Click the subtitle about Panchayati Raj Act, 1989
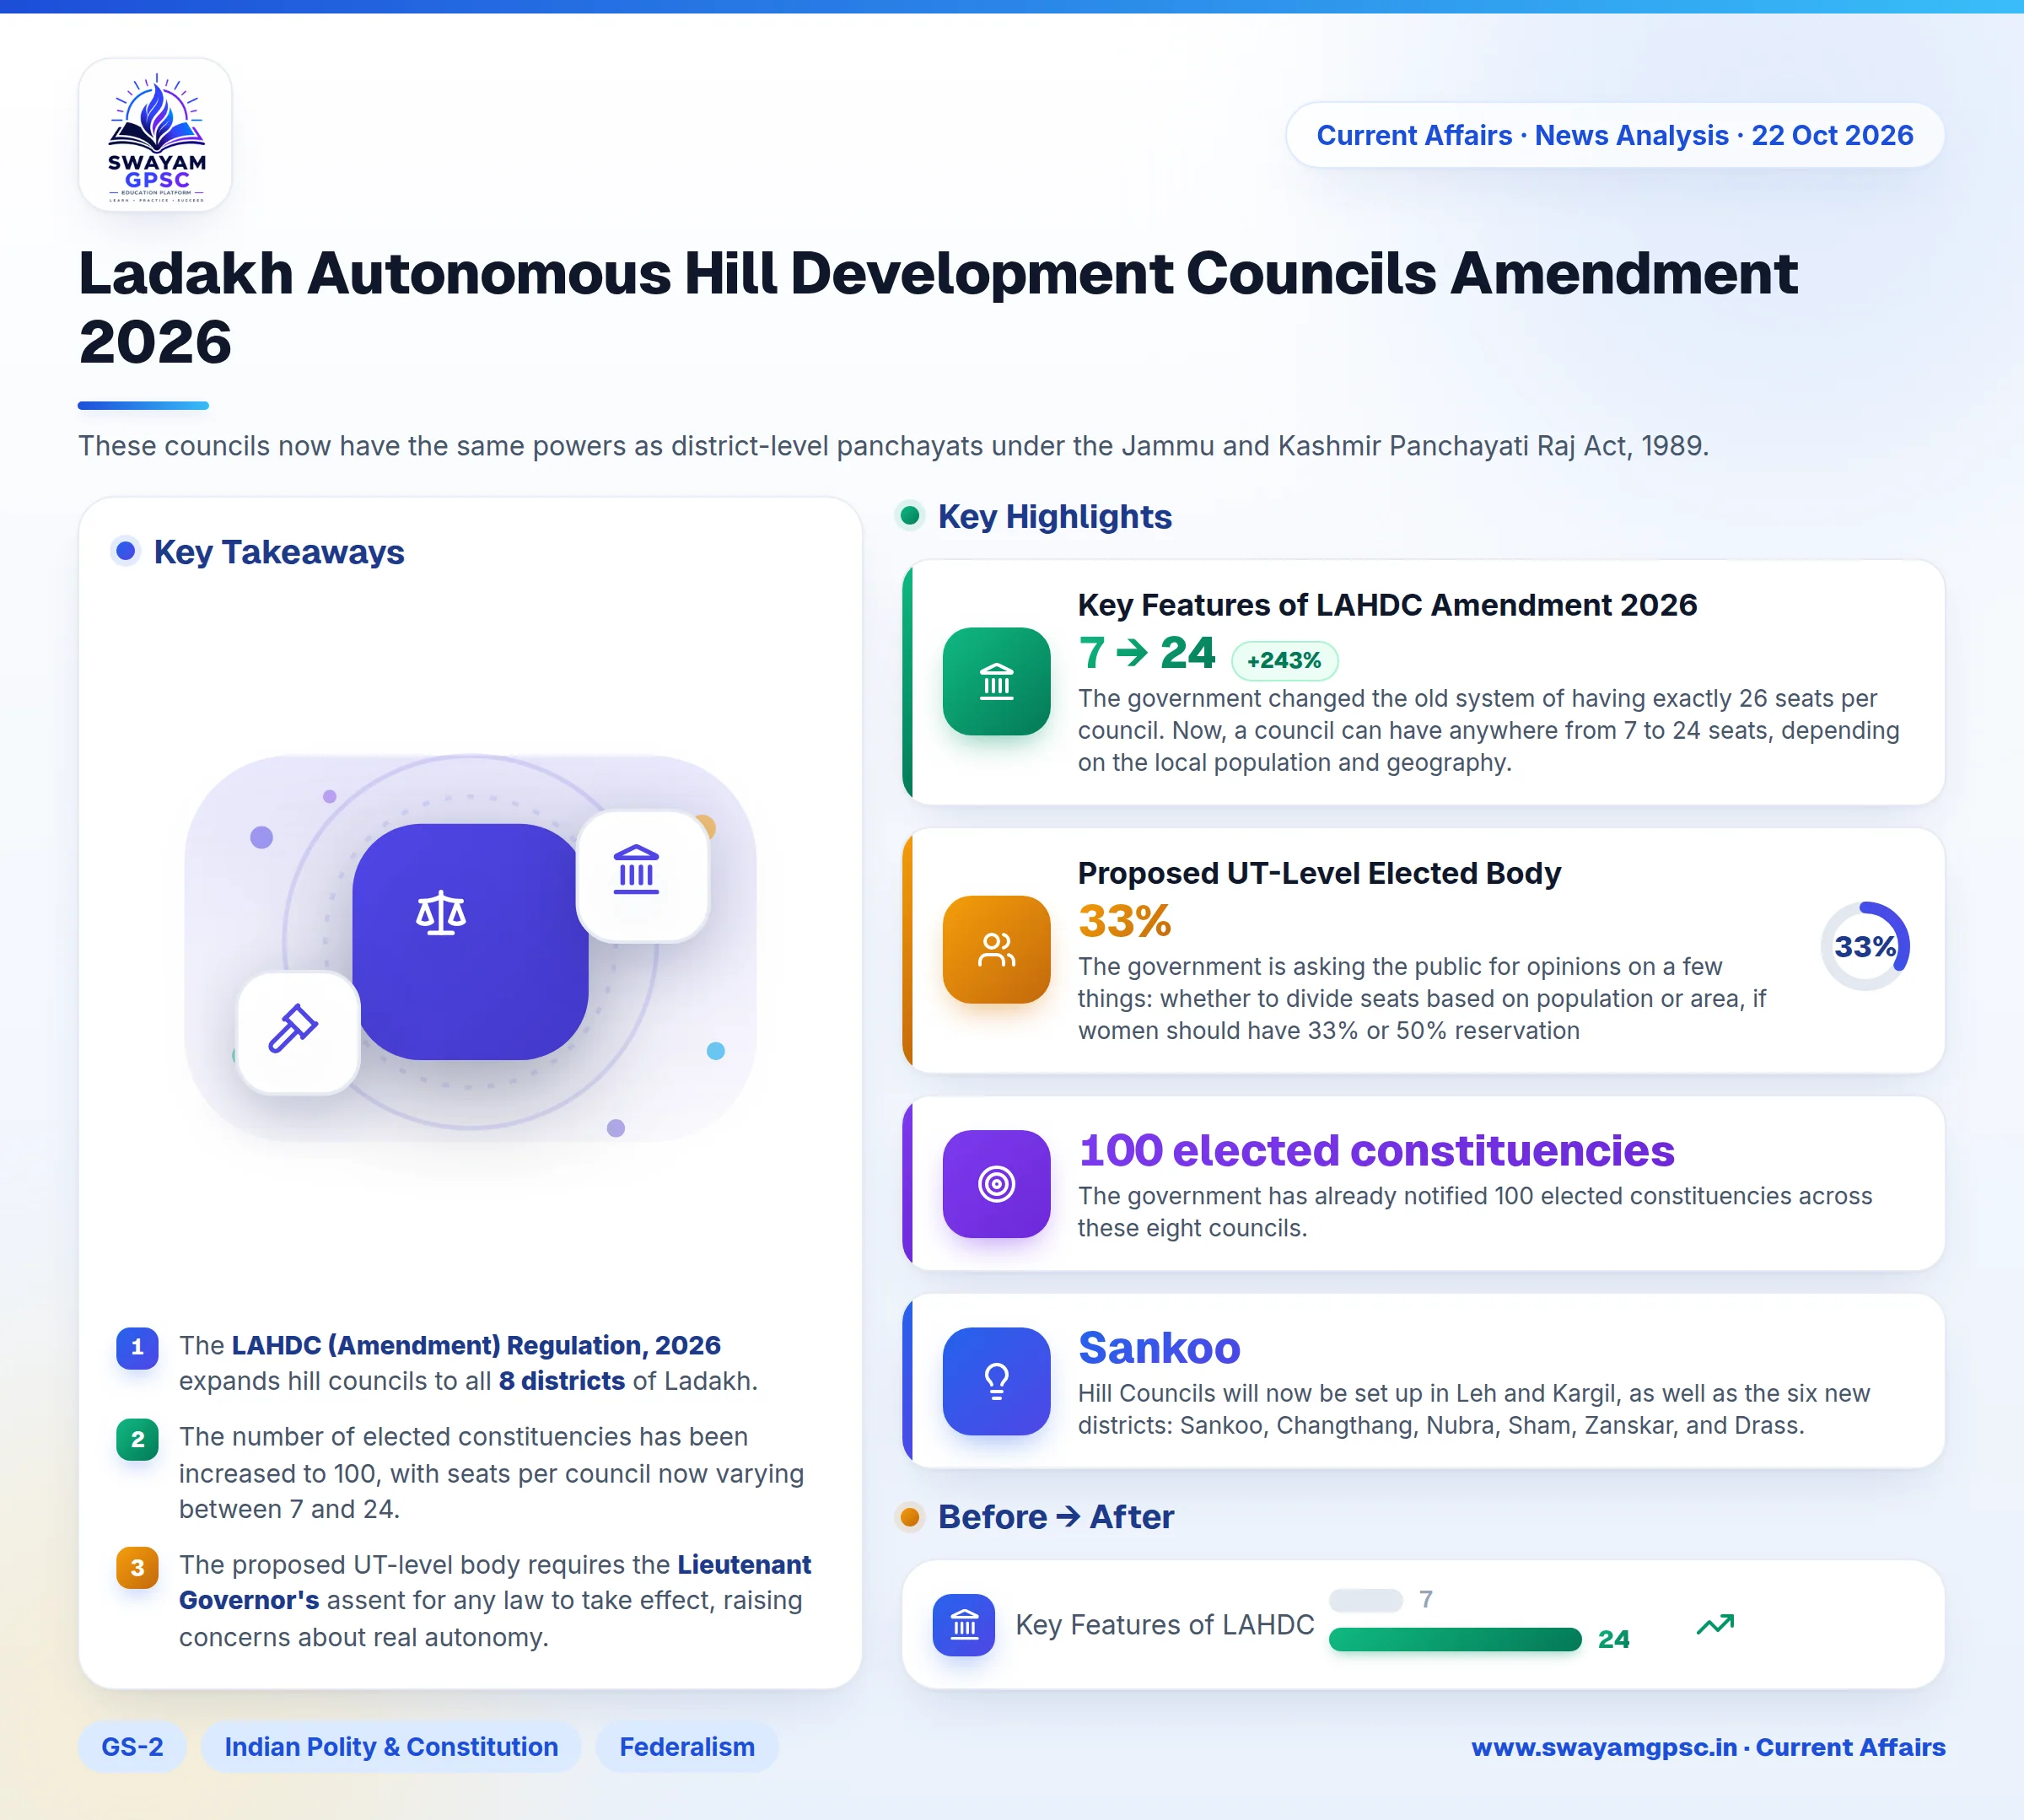The height and width of the screenshot is (1820, 2024). 893,446
